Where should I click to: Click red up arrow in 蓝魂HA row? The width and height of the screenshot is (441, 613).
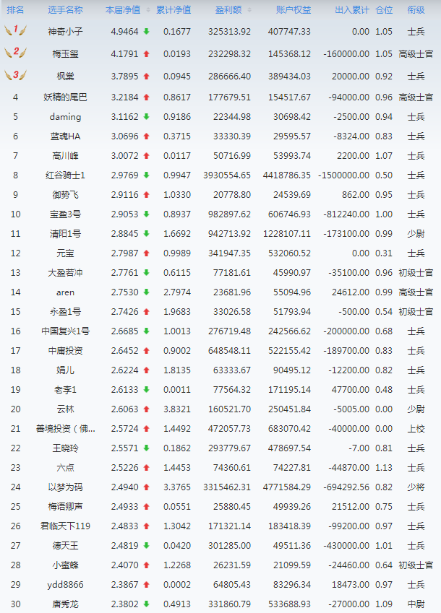click(x=146, y=136)
